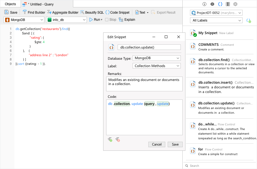Minimize the Edit Snippet dialog
The height and width of the screenshot is (169, 257).
point(154,37)
